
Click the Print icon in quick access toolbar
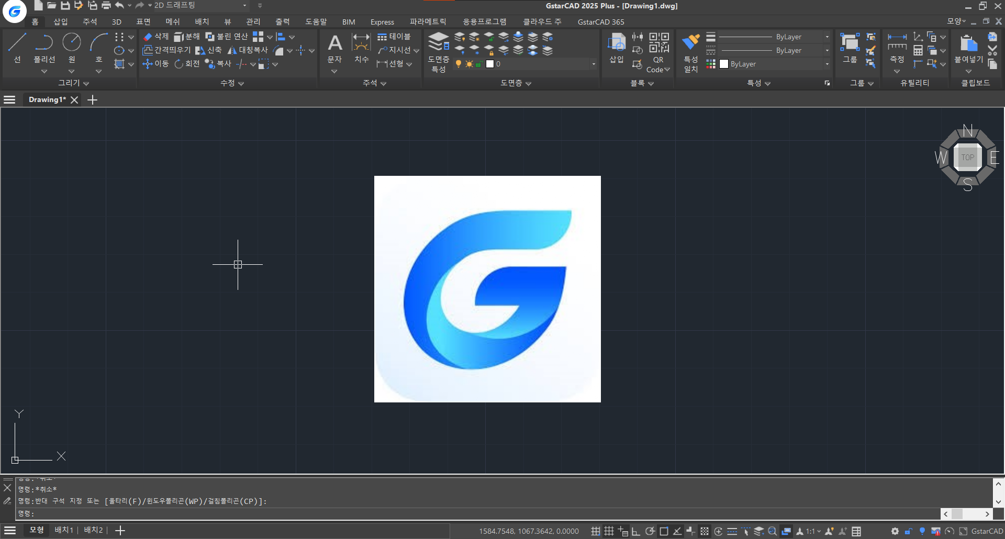[106, 6]
